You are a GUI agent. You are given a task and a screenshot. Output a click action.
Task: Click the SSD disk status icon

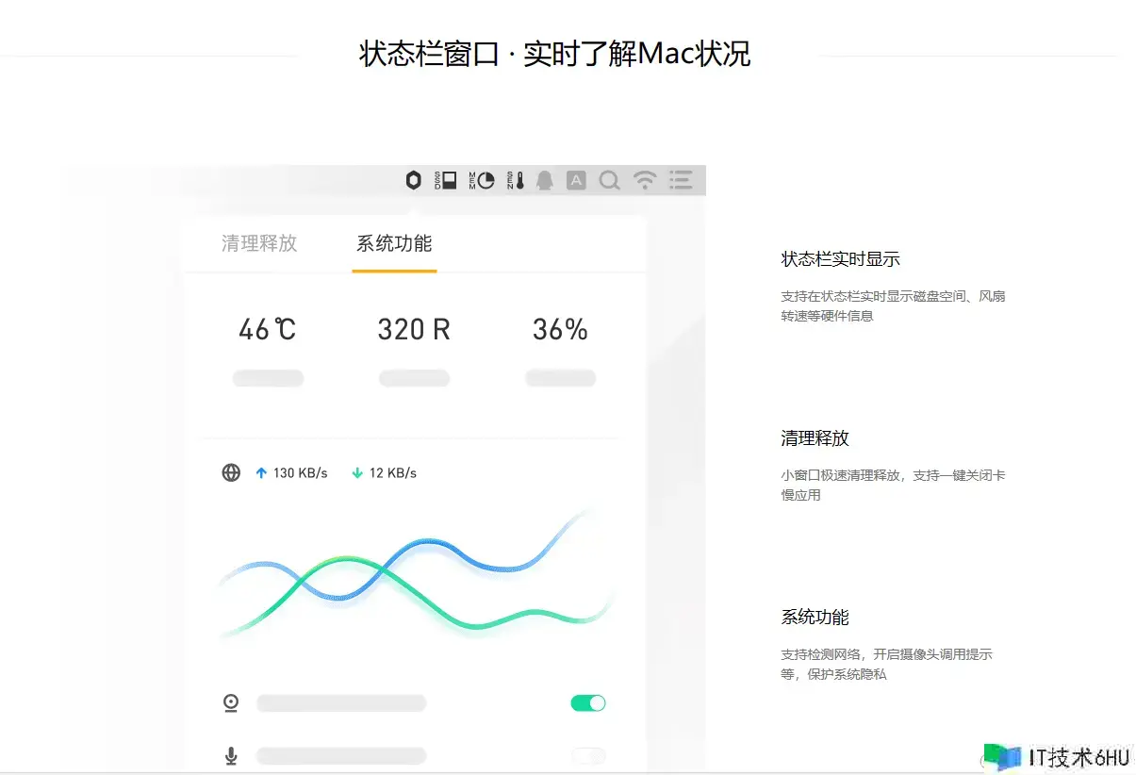pyautogui.click(x=445, y=180)
